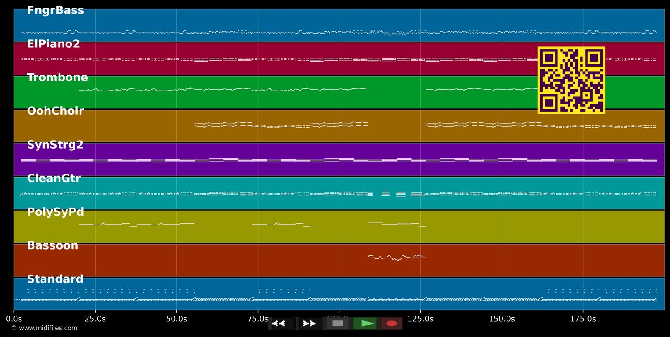This screenshot has height=337, width=670.
Task: Click the red record button
Action: (x=392, y=324)
